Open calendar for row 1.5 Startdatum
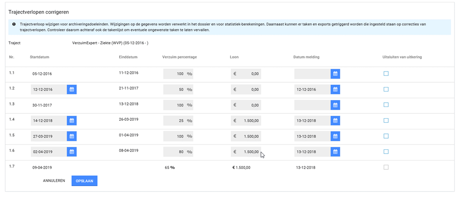The image size is (459, 197). coord(72,136)
